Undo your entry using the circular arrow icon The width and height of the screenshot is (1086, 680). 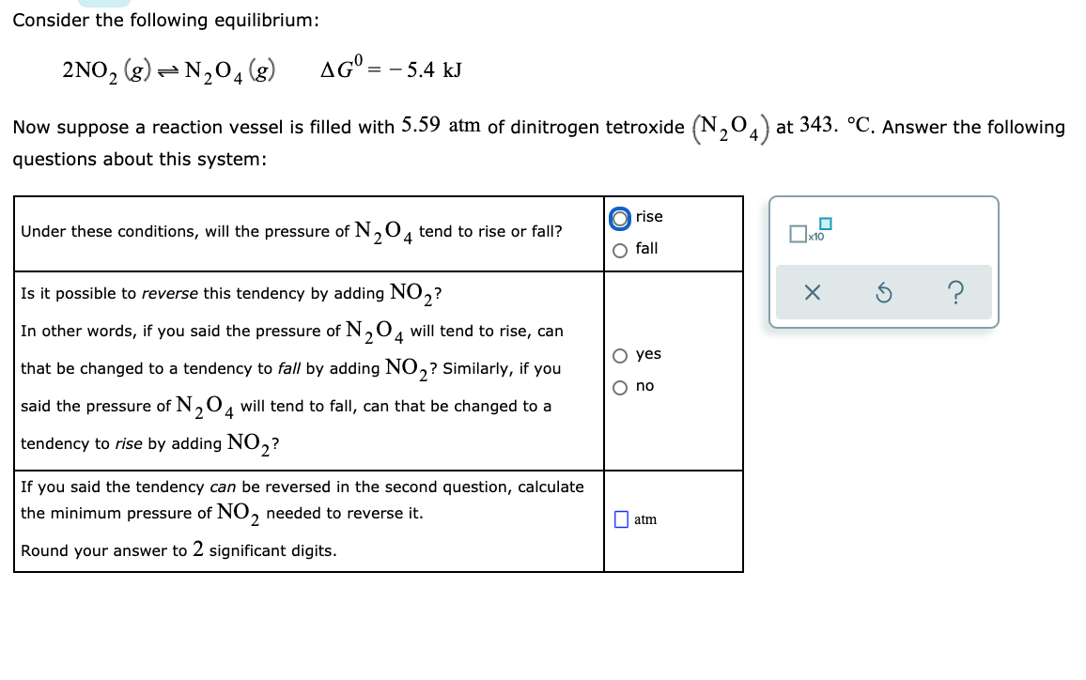coord(883,293)
